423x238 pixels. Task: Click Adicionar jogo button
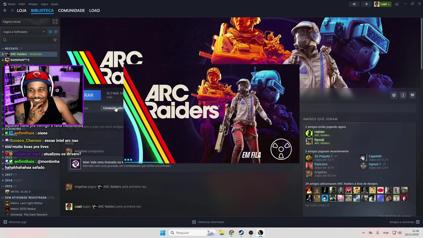pyautogui.click(x=15, y=222)
